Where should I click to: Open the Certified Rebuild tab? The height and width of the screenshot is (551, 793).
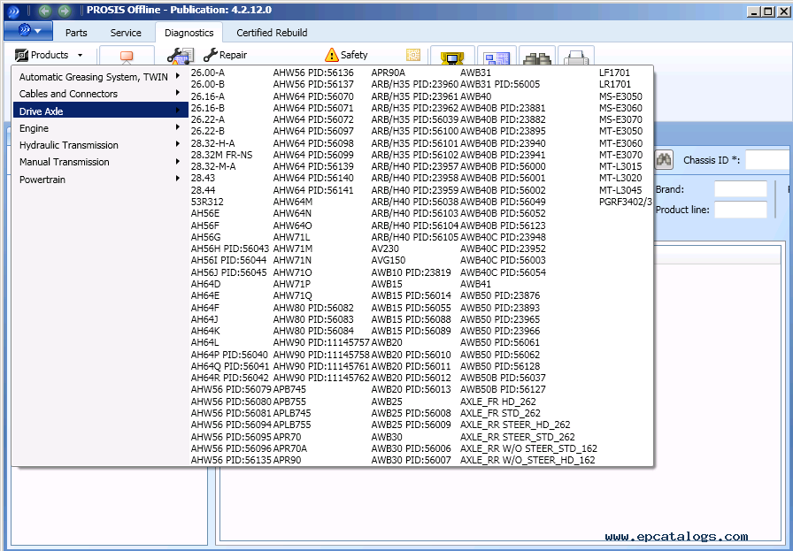click(x=272, y=33)
